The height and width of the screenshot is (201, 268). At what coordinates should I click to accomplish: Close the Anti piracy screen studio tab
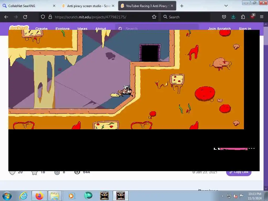tap(113, 6)
